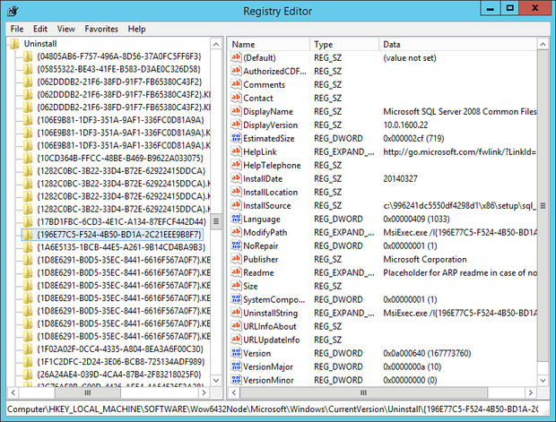Sort values by the Name column header
The image size is (556, 422).
point(269,44)
